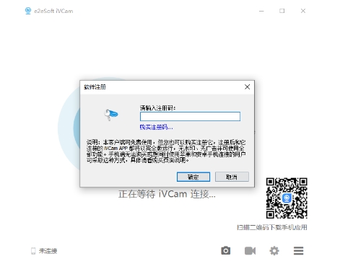Click the 扫描二维码下载手机应用 caption

(272, 227)
